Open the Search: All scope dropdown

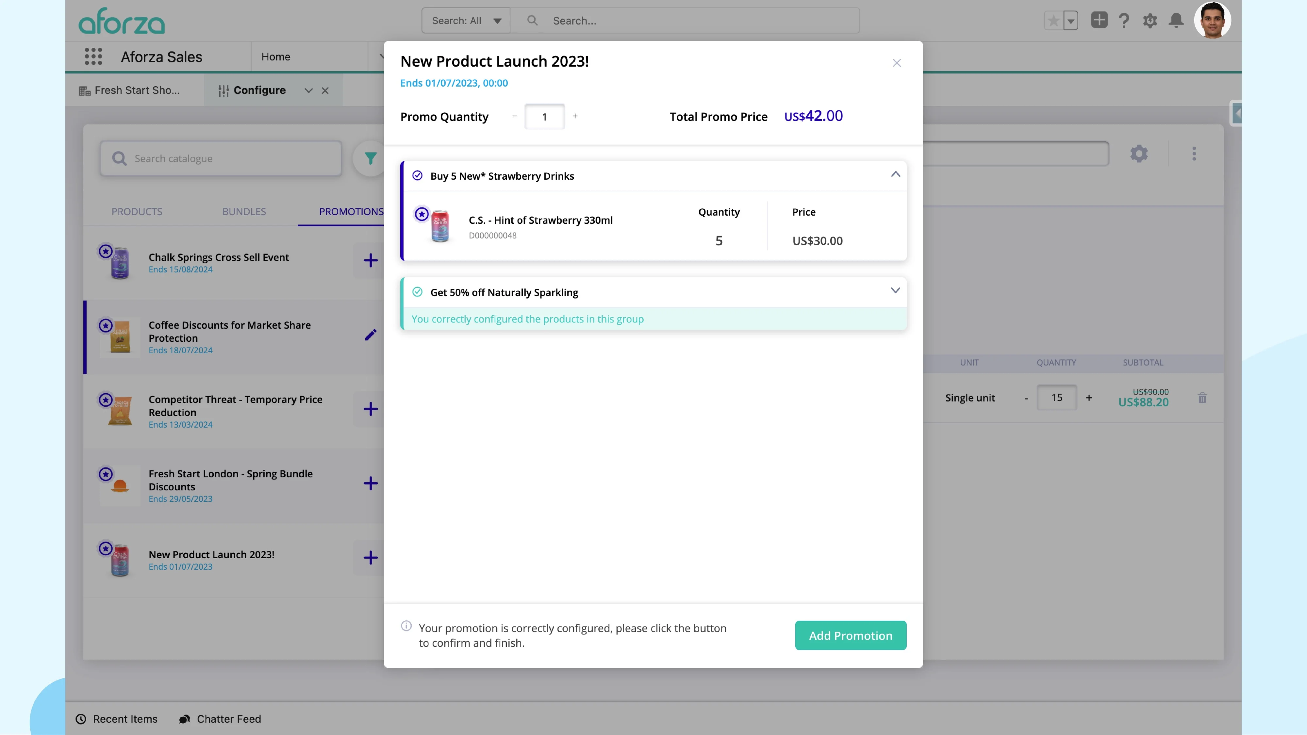tap(466, 21)
